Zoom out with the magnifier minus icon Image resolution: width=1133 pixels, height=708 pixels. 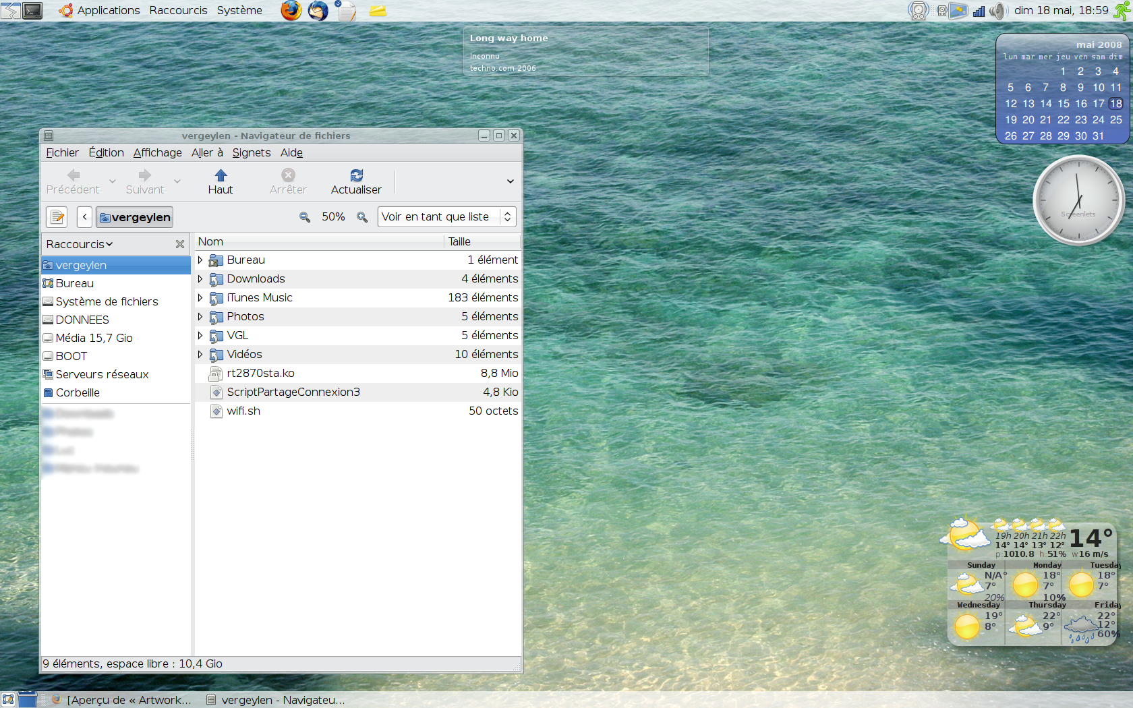[x=305, y=217]
